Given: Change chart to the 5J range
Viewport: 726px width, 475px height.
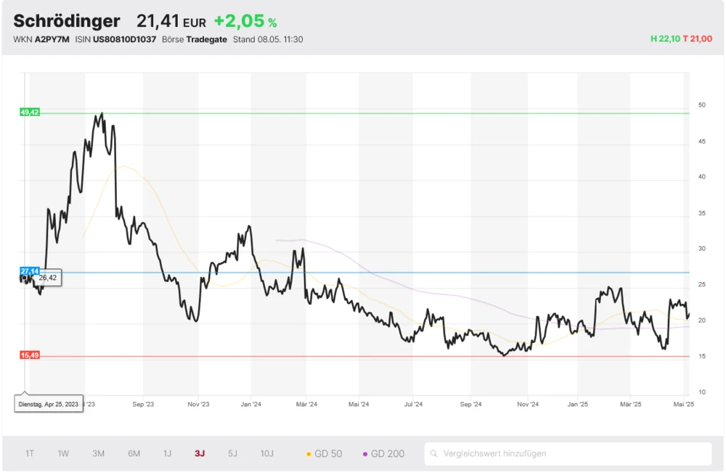Looking at the screenshot, I should (x=232, y=454).
